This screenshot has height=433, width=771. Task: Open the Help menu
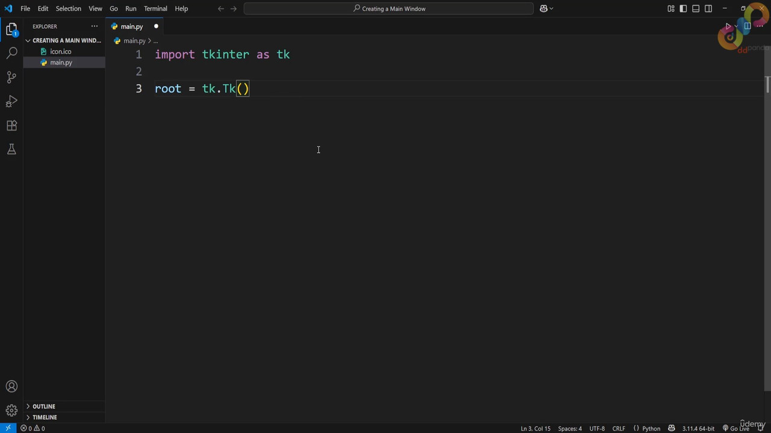181,8
